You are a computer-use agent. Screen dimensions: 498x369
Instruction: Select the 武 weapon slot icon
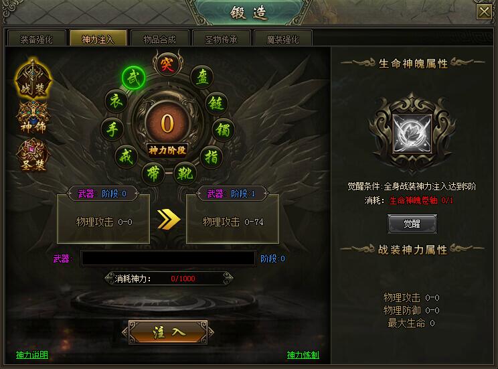click(134, 78)
